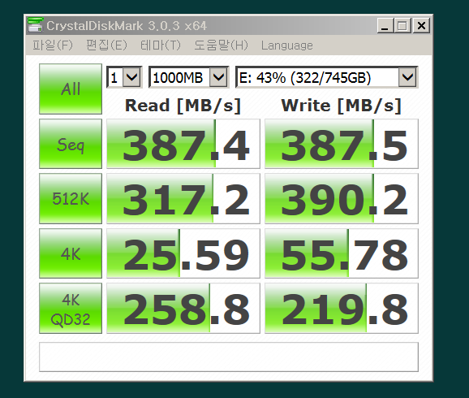The height and width of the screenshot is (398, 469).
Task: Click the Seq write result 387.5
Action: tap(342, 144)
